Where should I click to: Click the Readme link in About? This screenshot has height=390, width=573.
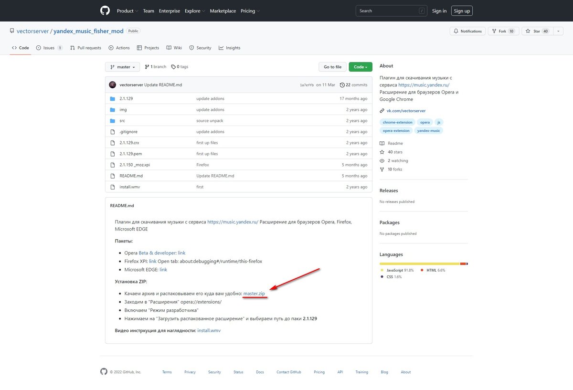(392, 143)
